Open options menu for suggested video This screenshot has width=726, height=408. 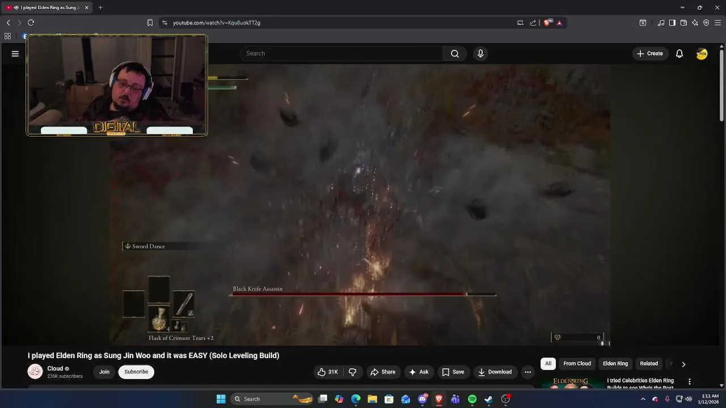(x=689, y=381)
